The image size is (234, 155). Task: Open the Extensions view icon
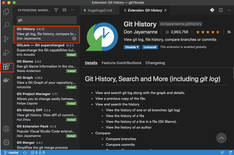(6, 67)
